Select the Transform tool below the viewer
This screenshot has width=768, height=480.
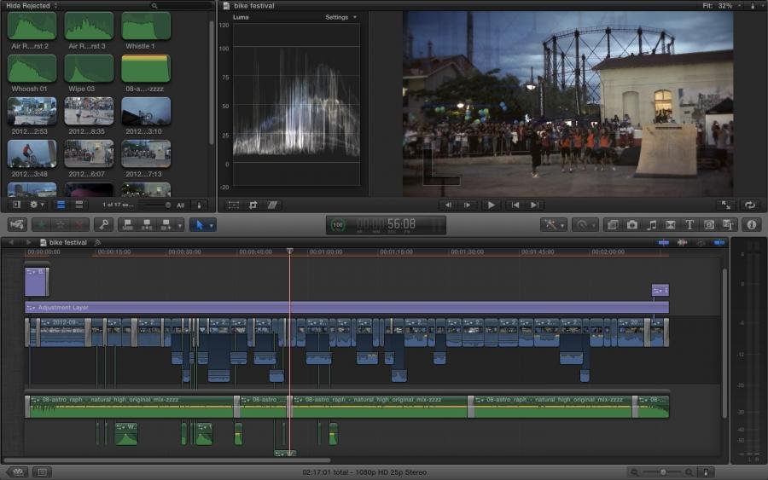click(x=234, y=205)
